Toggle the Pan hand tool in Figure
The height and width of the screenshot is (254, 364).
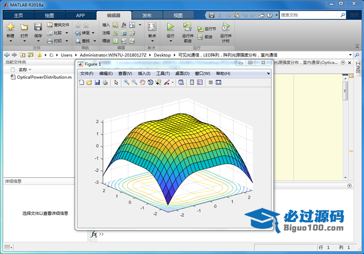click(x=142, y=82)
